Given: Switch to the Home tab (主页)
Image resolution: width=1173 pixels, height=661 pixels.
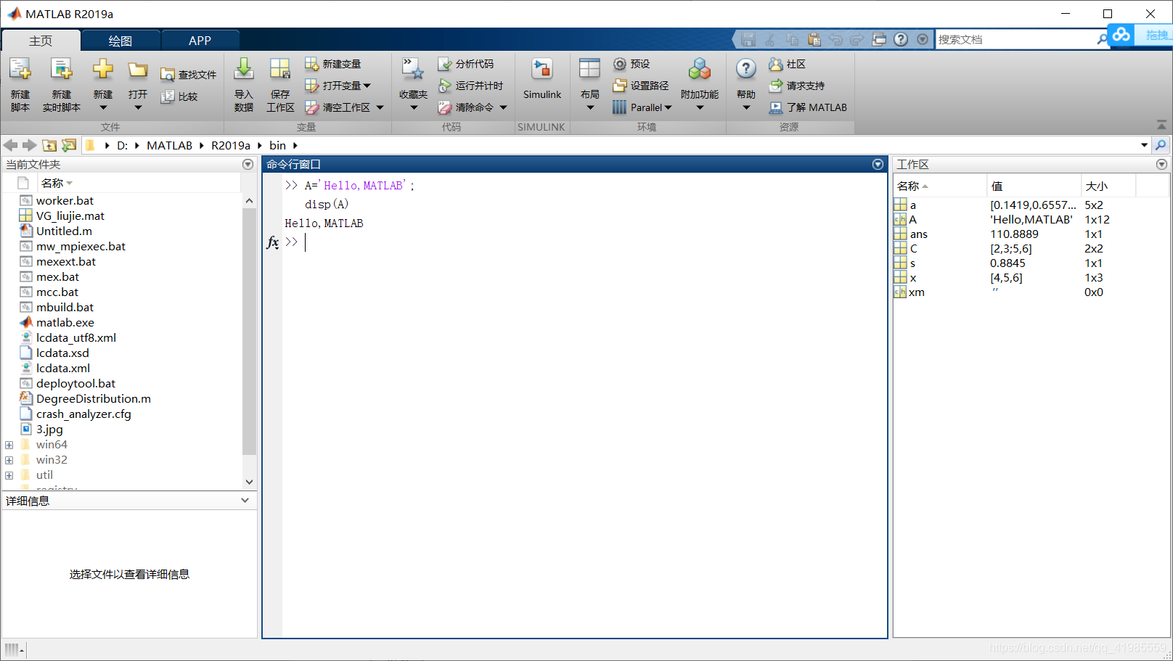Looking at the screenshot, I should pos(41,41).
